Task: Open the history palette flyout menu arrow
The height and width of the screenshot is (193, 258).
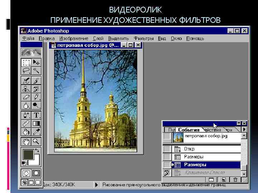Action: tap(244, 129)
